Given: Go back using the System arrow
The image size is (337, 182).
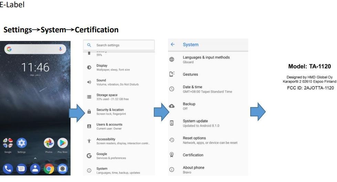Looking at the screenshot, I should point(172,44).
